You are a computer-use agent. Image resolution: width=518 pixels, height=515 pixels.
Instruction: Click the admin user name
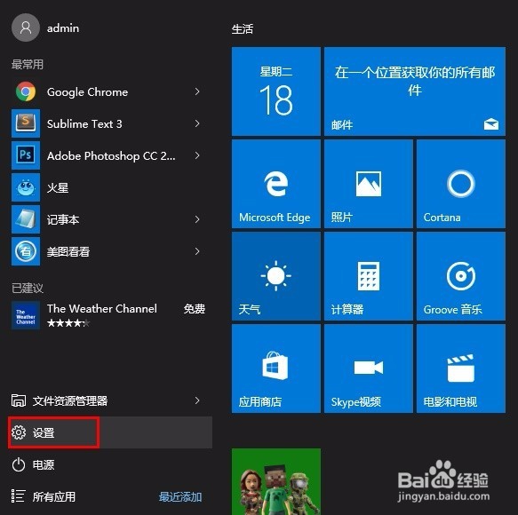coord(63,28)
